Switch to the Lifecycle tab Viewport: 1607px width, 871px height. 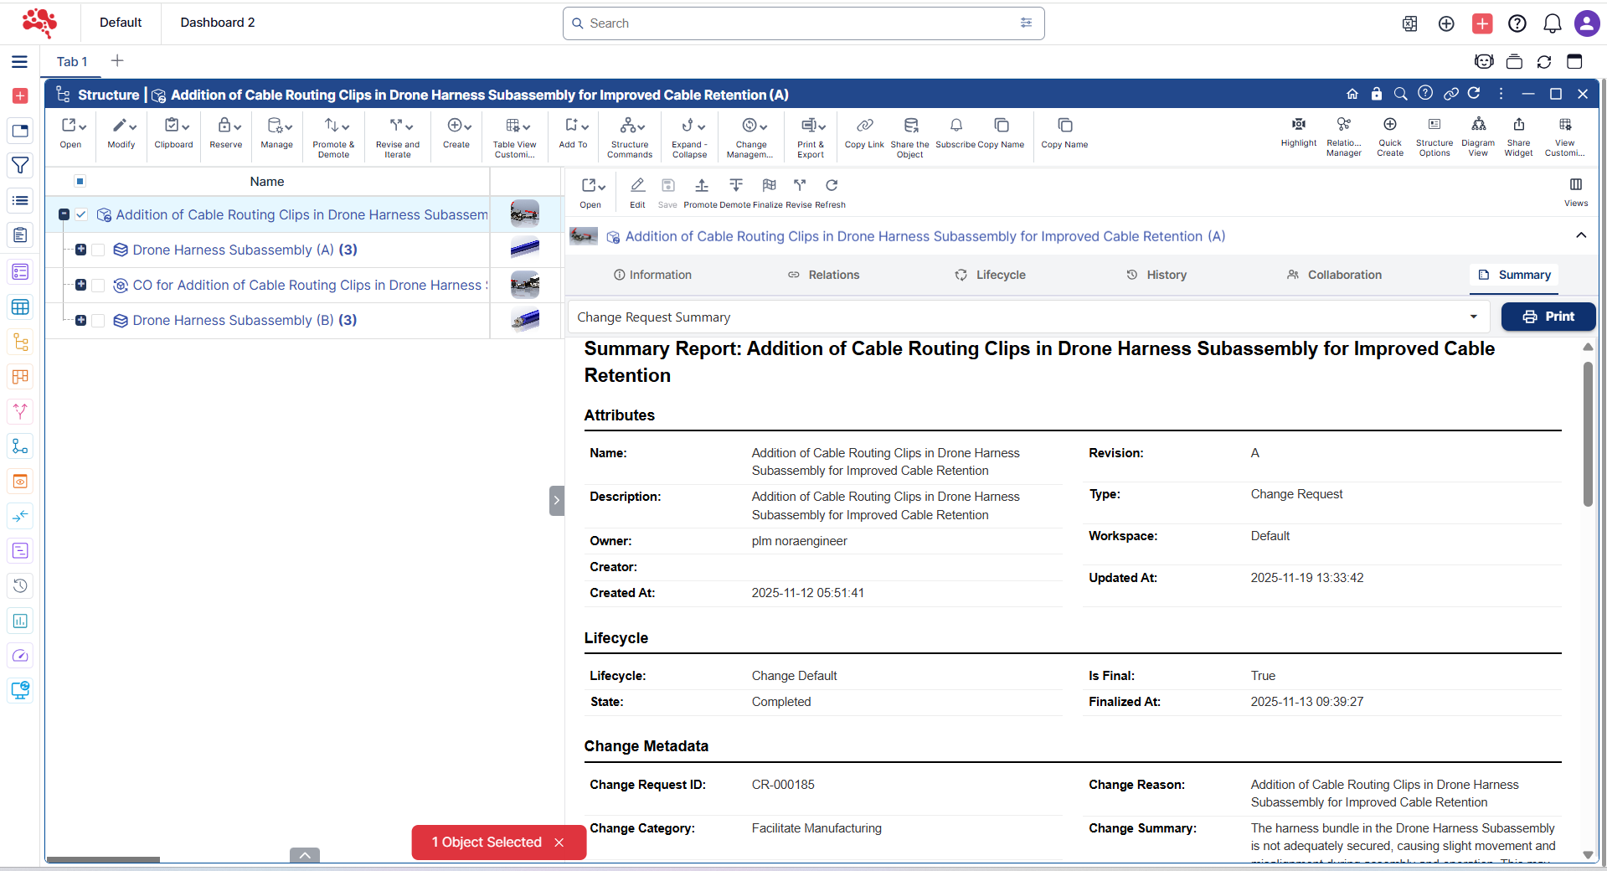tap(991, 275)
